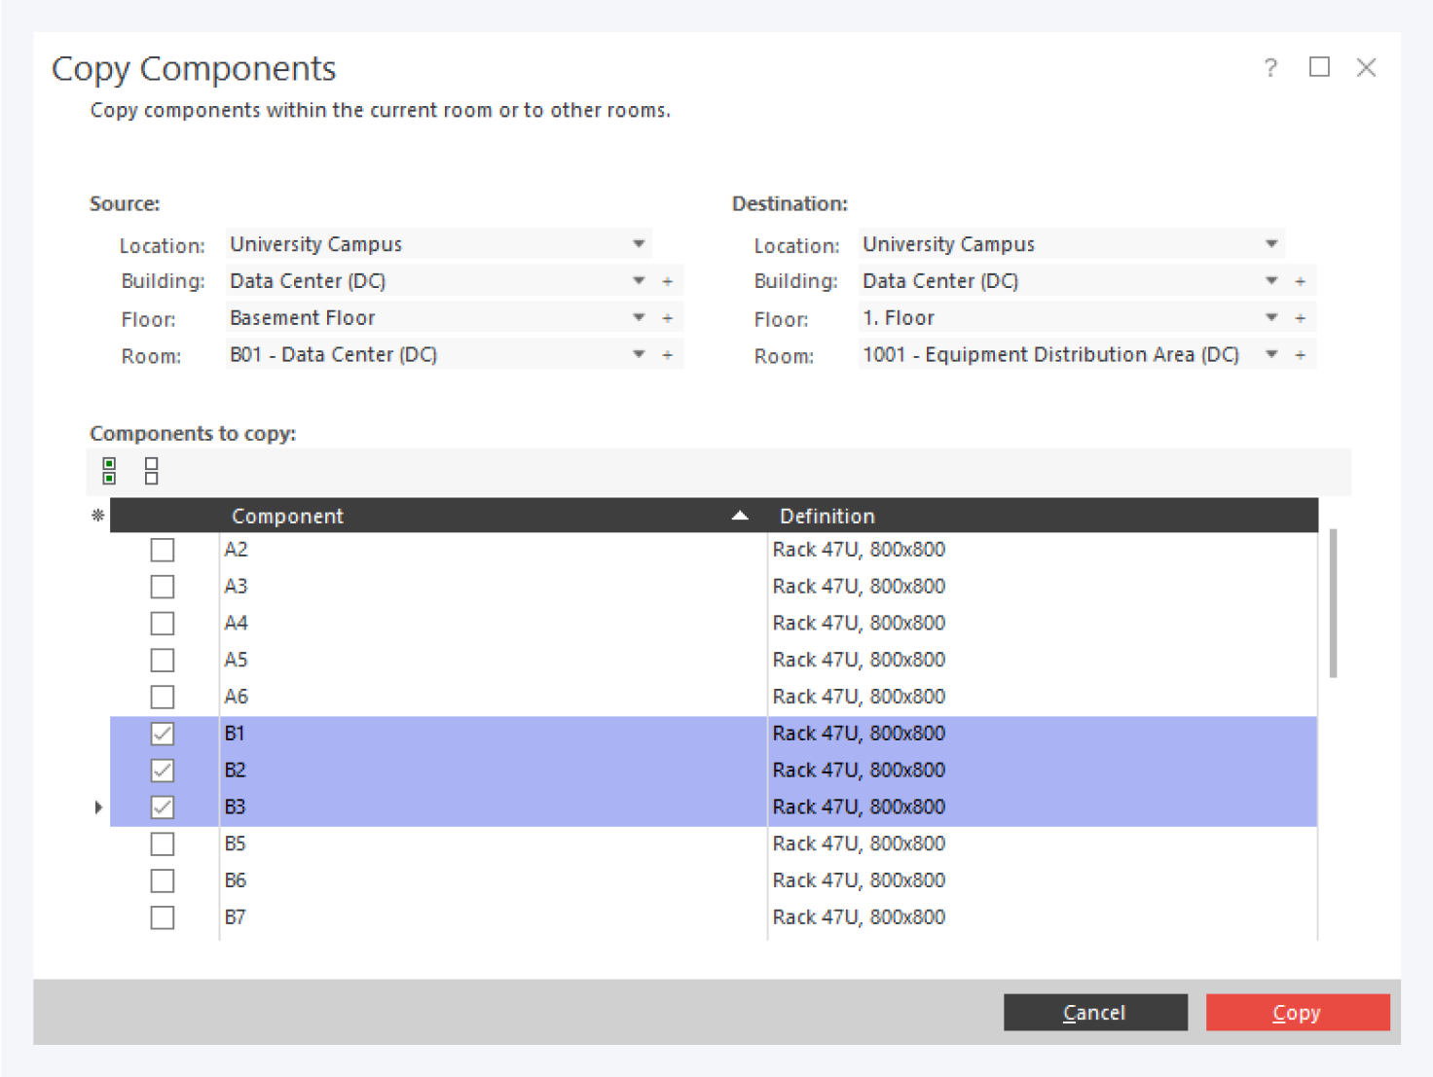1433x1077 pixels.
Task: Click the plus icon beside destination Building
Action: click(1300, 281)
